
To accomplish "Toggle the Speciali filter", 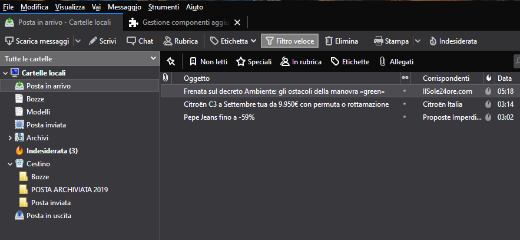I will point(254,62).
